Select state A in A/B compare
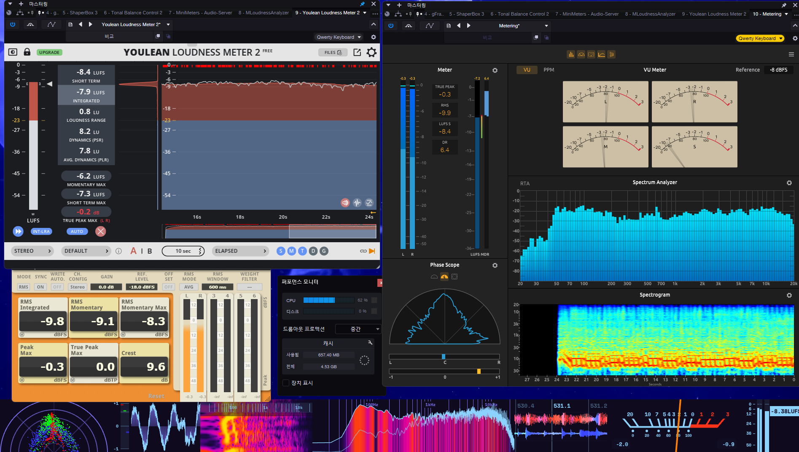Viewport: 799px width, 452px height. (x=133, y=251)
